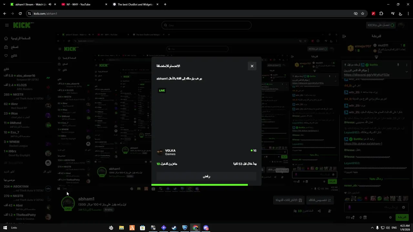Click the share icon below the stream
The width and height of the screenshot is (413, 232).
319,211
